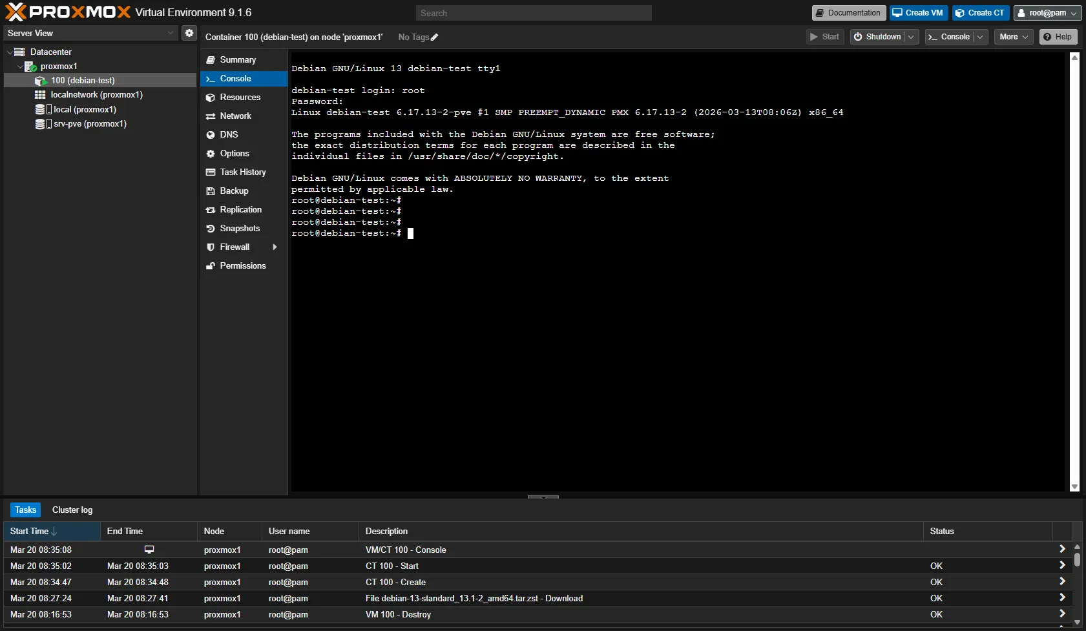Open the local (proxmox1) storage

84,110
